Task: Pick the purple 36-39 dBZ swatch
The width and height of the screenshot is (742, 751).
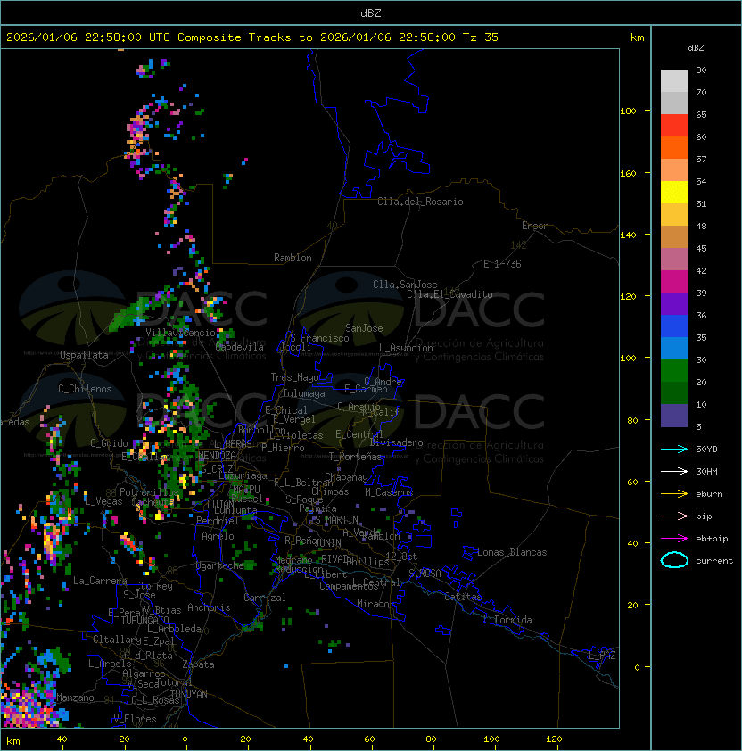Action: pyautogui.click(x=674, y=304)
